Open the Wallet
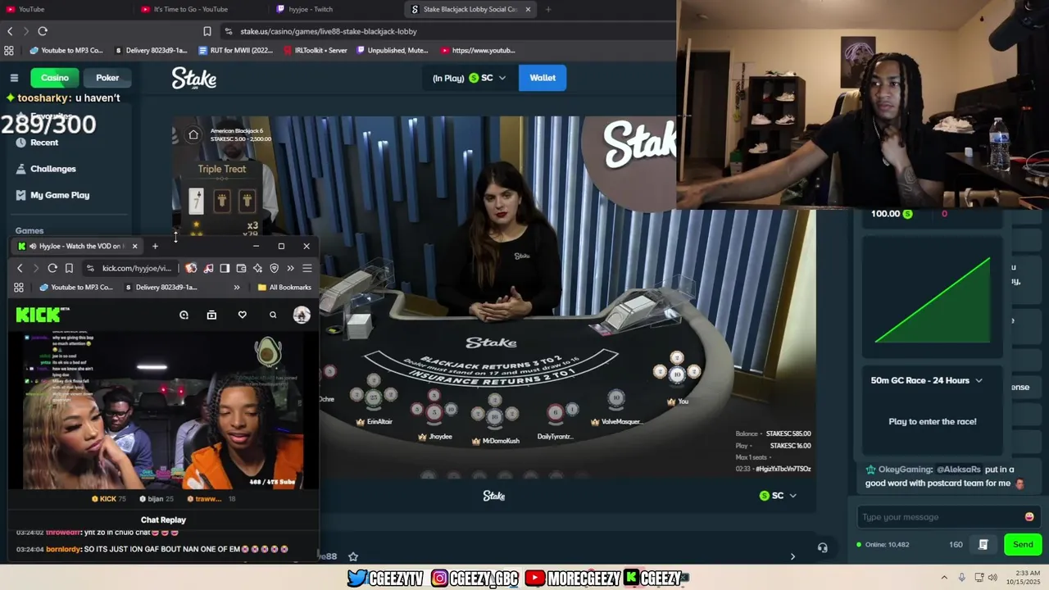 tap(543, 78)
